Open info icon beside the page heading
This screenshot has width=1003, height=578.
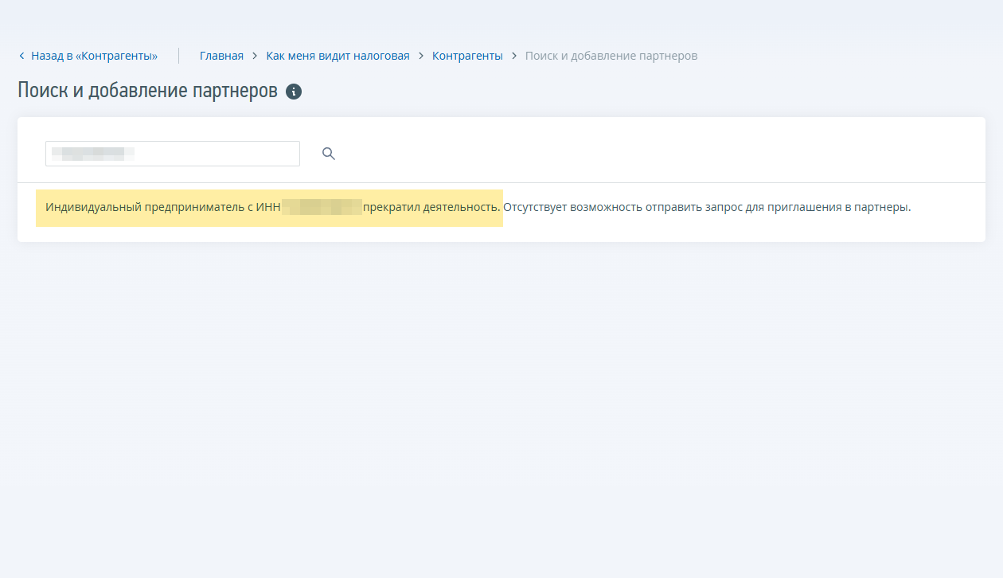pos(294,92)
